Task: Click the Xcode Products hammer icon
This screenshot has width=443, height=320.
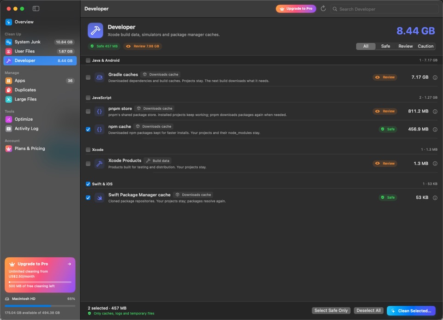Action: pos(100,164)
